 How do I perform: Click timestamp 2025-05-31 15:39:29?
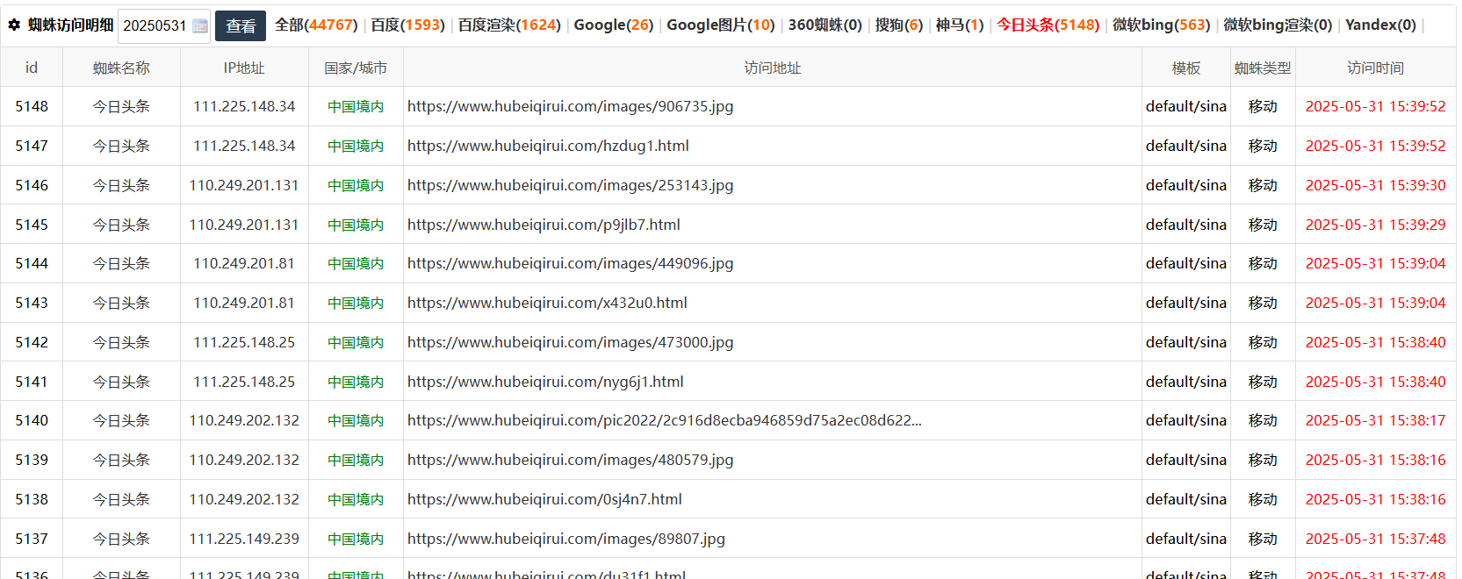point(1375,225)
